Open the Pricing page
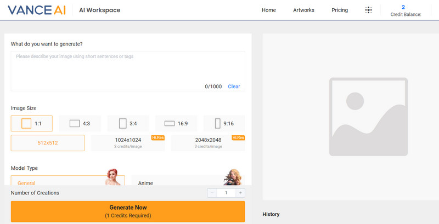Viewport: 439px width, 224px height. tap(340, 10)
